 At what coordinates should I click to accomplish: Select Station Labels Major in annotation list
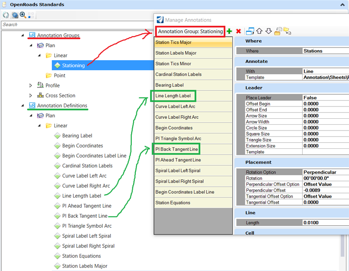click(193, 53)
